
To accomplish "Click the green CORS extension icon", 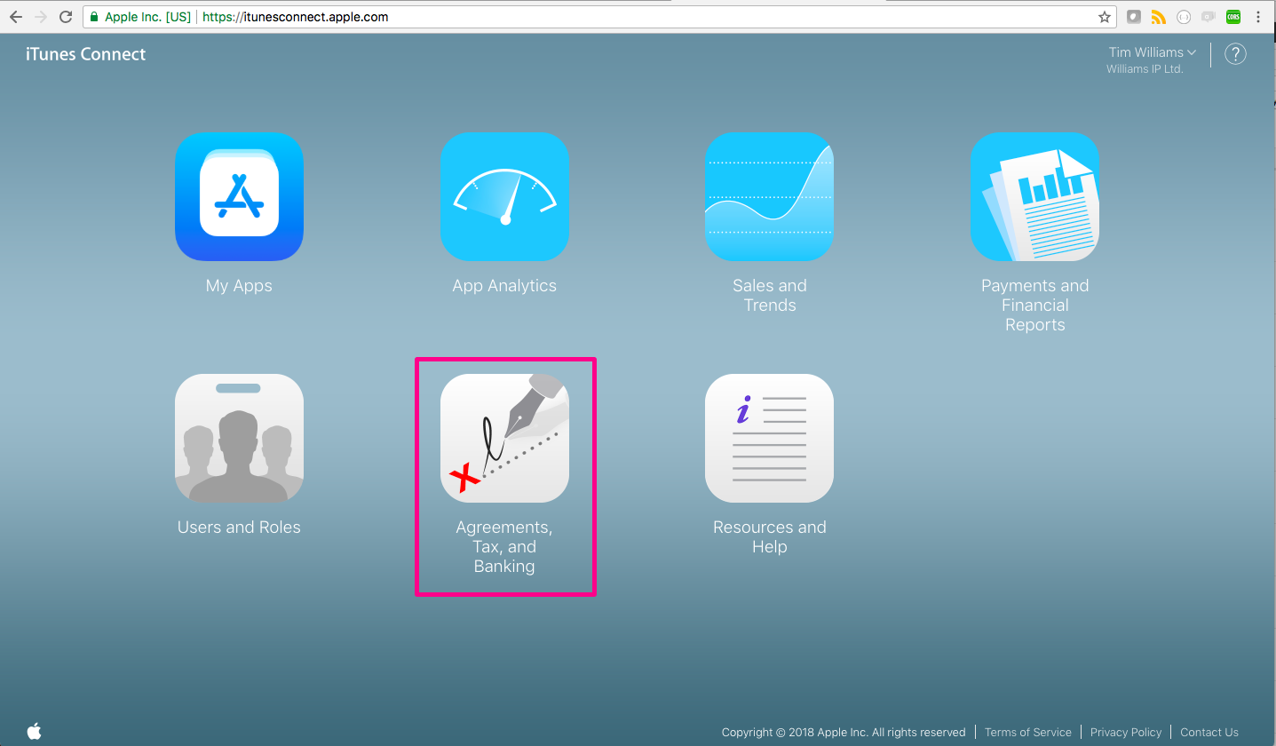I will (1232, 17).
